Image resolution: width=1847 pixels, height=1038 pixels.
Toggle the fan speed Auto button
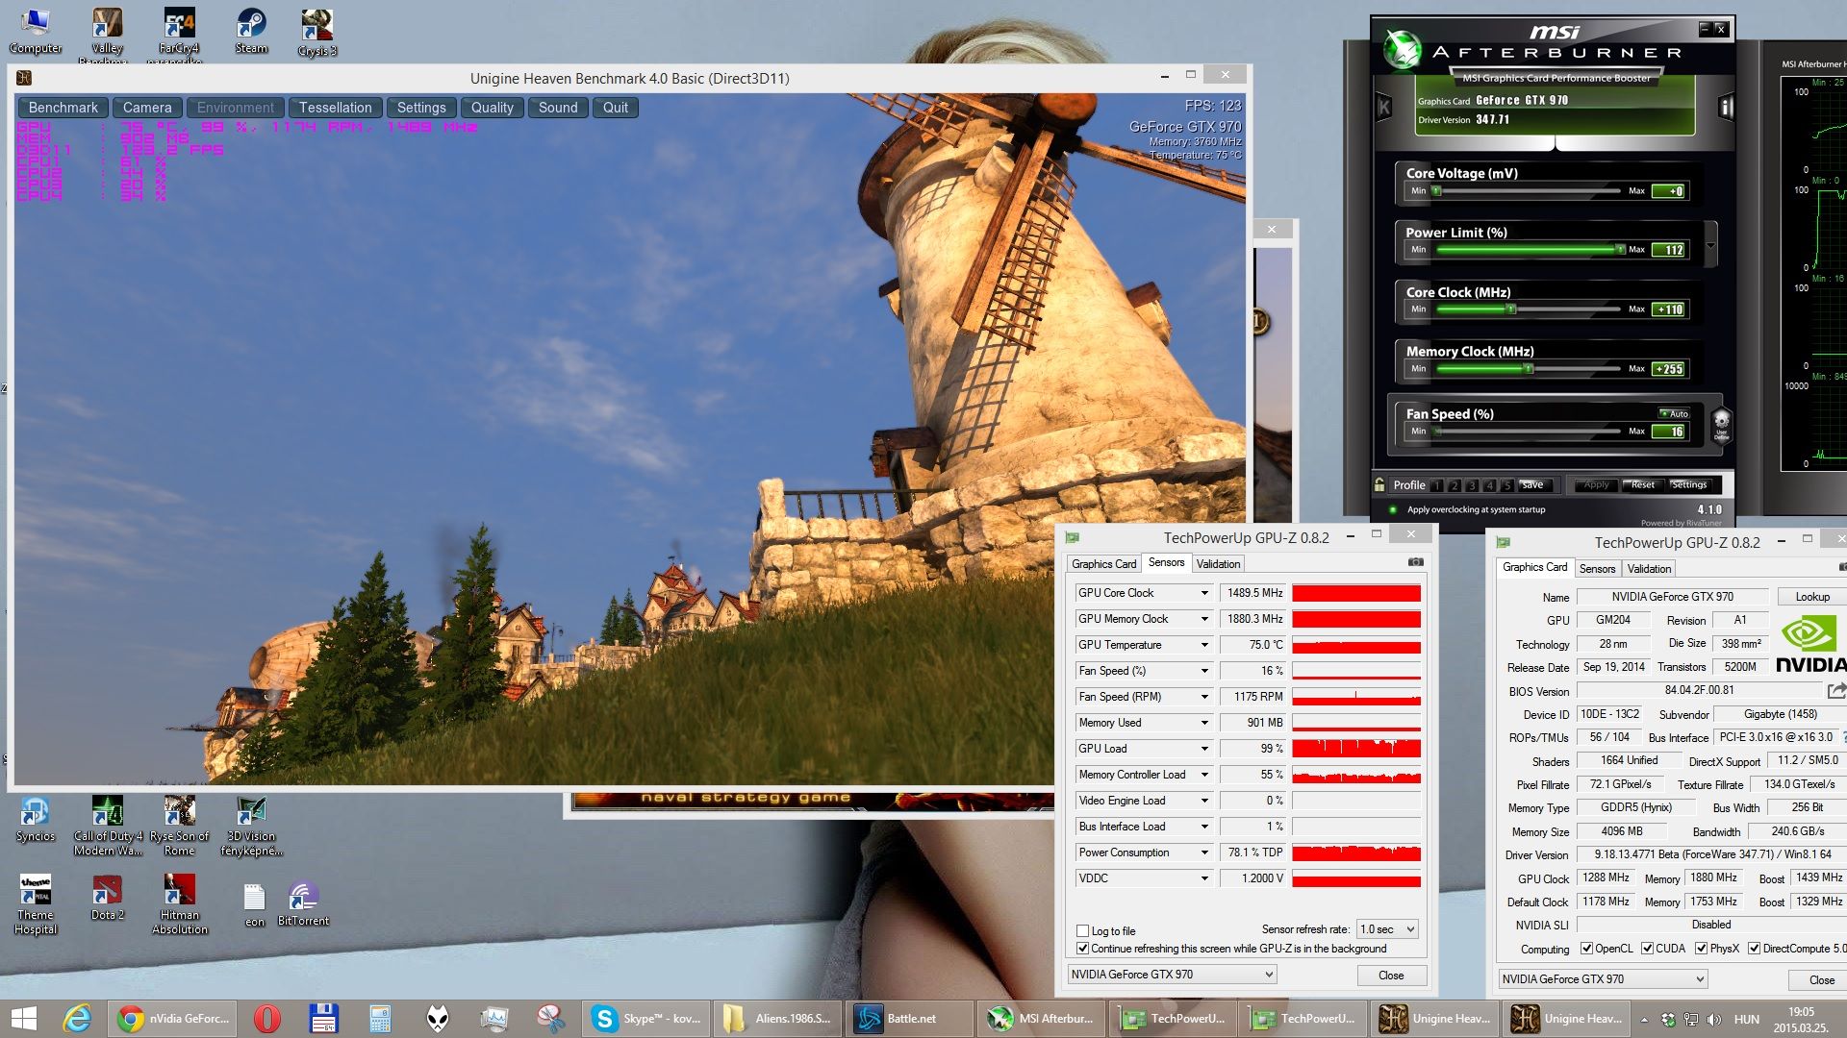(1674, 413)
